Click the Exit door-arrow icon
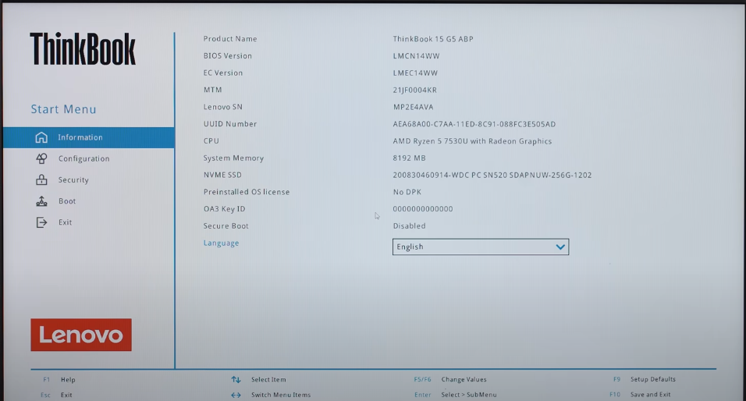This screenshot has width=746, height=401. click(x=41, y=222)
